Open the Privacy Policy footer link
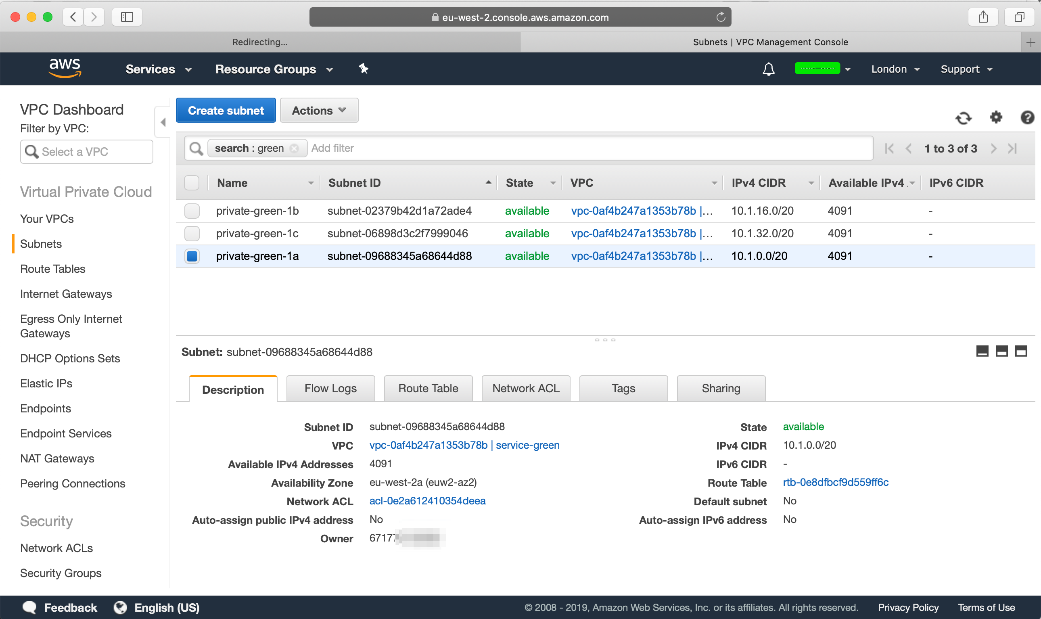Viewport: 1041px width, 619px height. tap(908, 607)
